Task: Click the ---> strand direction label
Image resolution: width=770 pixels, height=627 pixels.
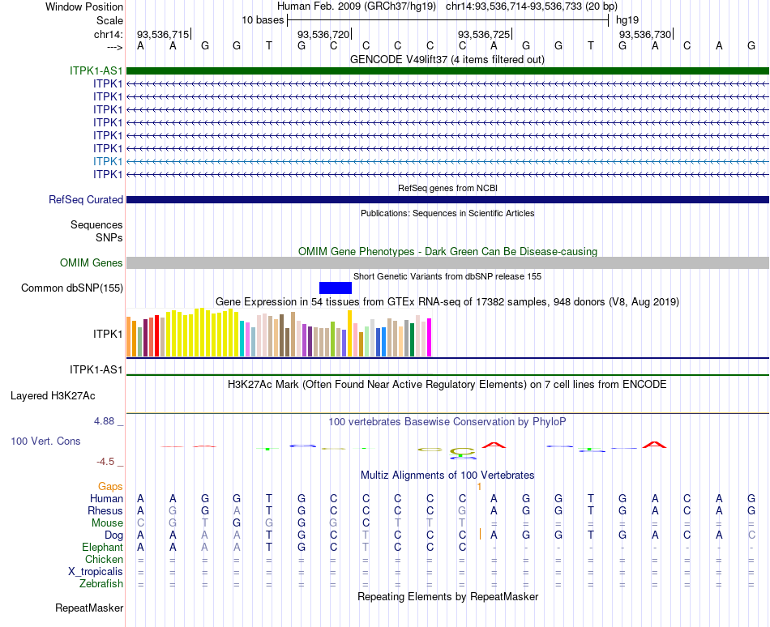Action: pos(114,47)
